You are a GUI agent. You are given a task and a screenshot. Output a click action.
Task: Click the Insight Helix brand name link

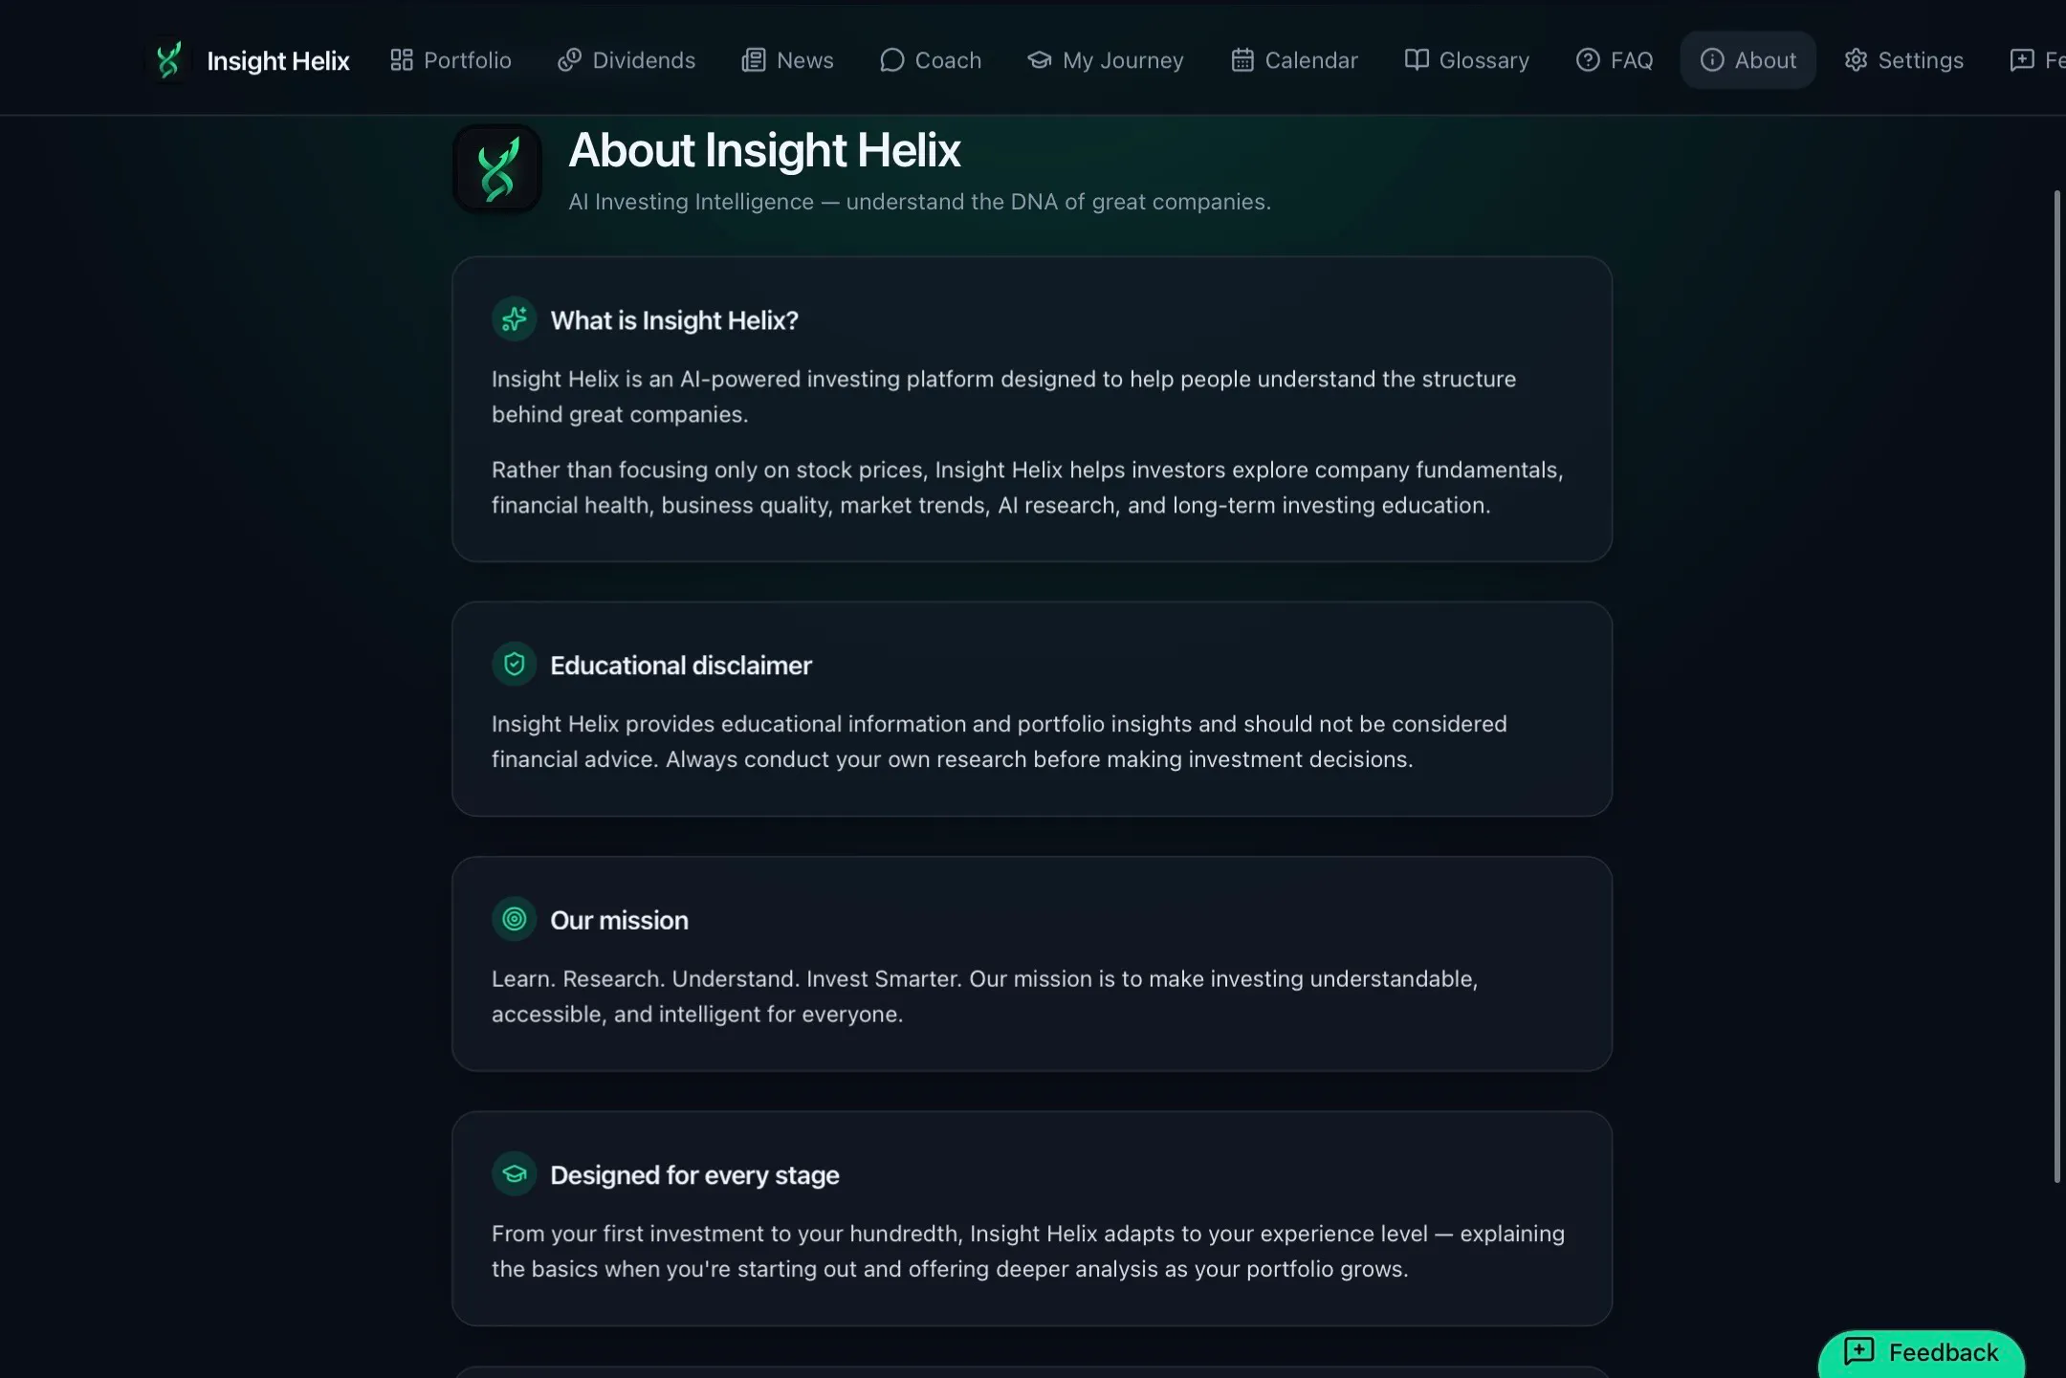pos(278,60)
